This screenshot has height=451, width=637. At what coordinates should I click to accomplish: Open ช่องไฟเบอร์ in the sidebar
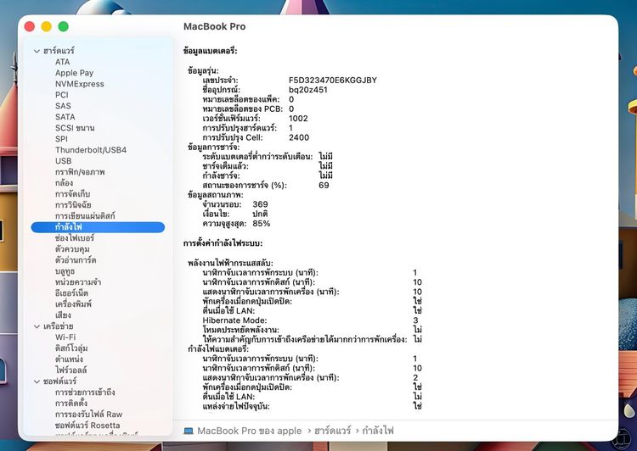click(x=75, y=238)
